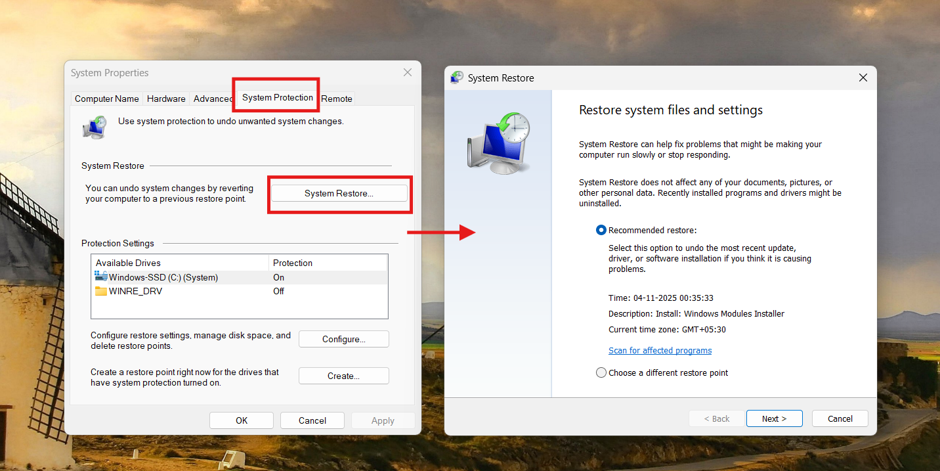Confirm with the OK button
The width and height of the screenshot is (940, 471).
241,420
